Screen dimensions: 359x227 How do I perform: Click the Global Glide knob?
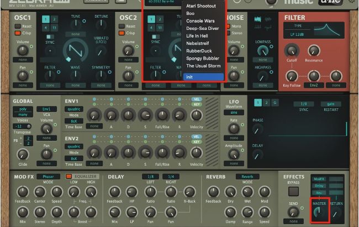(23, 154)
